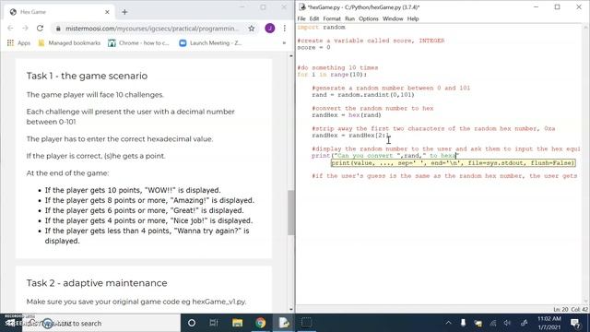
Task: Expand the hidden bookmarks chevron
Action: click(x=284, y=43)
